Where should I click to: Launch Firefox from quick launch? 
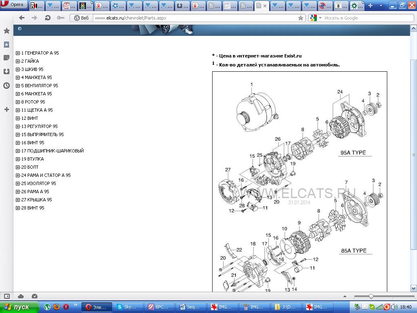tap(56, 307)
